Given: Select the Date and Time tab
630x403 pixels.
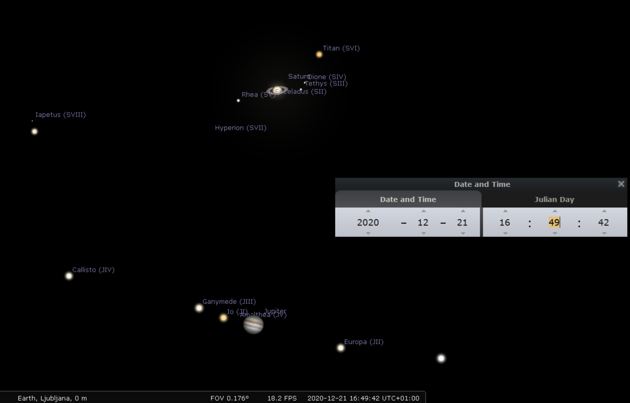Looking at the screenshot, I should tap(408, 199).
